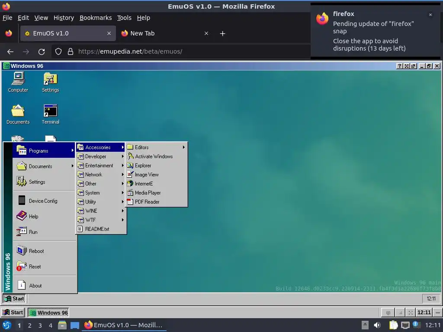Open Media Player from Accessories
Image resolution: width=443 pixels, height=332 pixels.
coord(157,192)
